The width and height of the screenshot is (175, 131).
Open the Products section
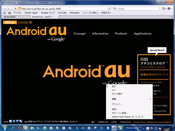[x=121, y=33]
